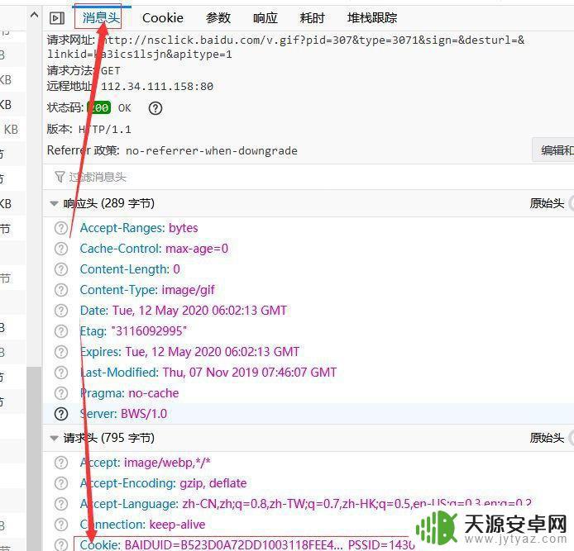Image resolution: width=574 pixels, height=551 pixels.
Task: Collapse the 请求头 (795 字节) section
Action: click(x=55, y=438)
